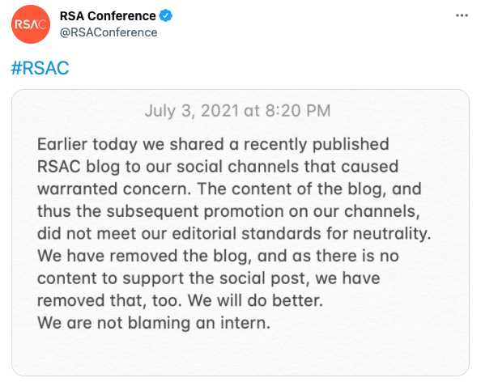The width and height of the screenshot is (481, 382).
Task: Open the three-dot more options menu
Action: [x=462, y=15]
